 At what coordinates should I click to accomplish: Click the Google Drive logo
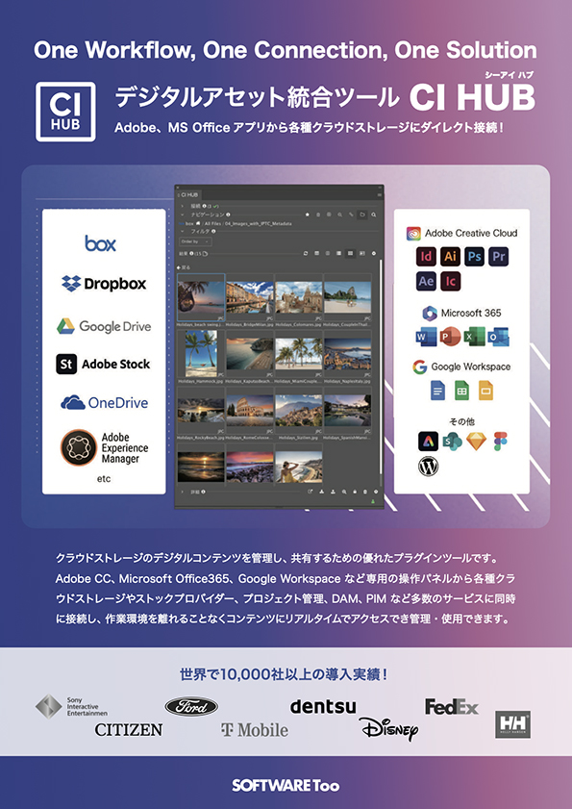104,326
